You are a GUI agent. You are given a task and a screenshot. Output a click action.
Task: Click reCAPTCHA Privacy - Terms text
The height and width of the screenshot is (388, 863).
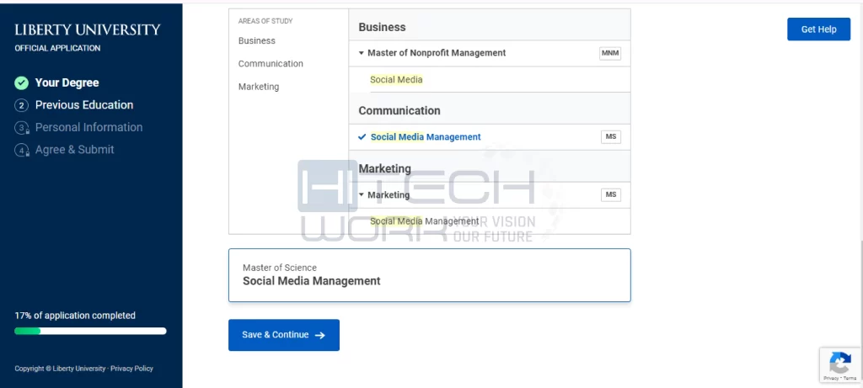pyautogui.click(x=840, y=378)
